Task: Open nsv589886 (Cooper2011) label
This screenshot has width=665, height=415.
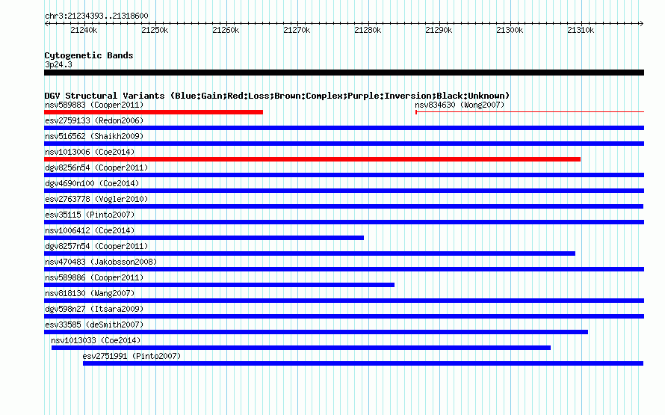Action: 94,277
